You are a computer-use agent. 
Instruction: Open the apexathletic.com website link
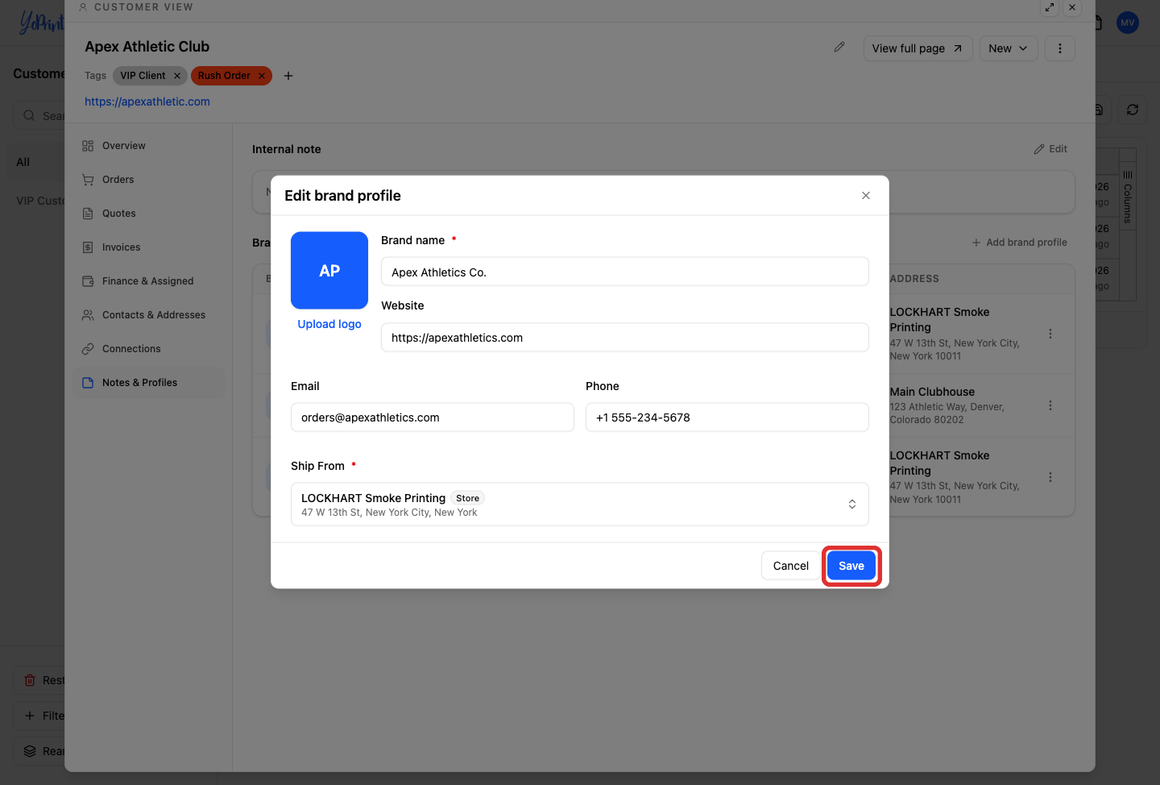[x=147, y=102]
